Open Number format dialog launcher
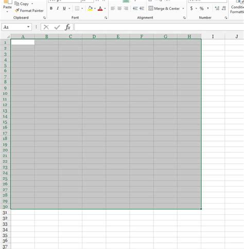244x249 pixels. [x=226, y=18]
